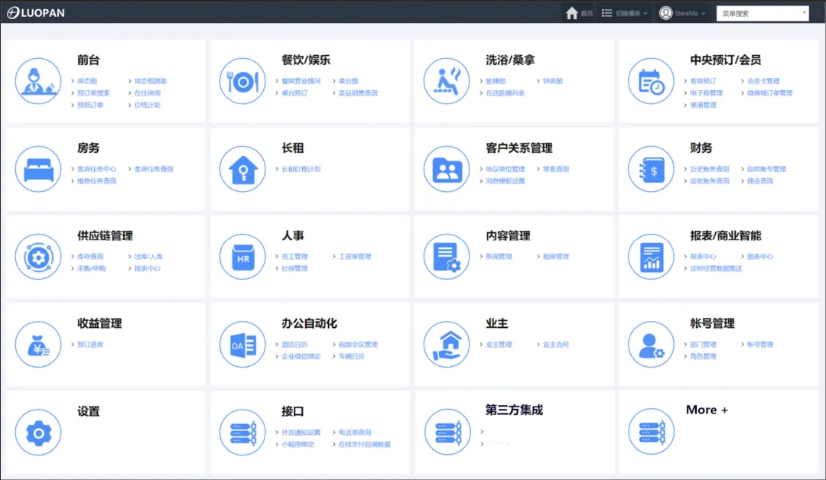
Task: Click the More + card heading
Action: point(705,410)
